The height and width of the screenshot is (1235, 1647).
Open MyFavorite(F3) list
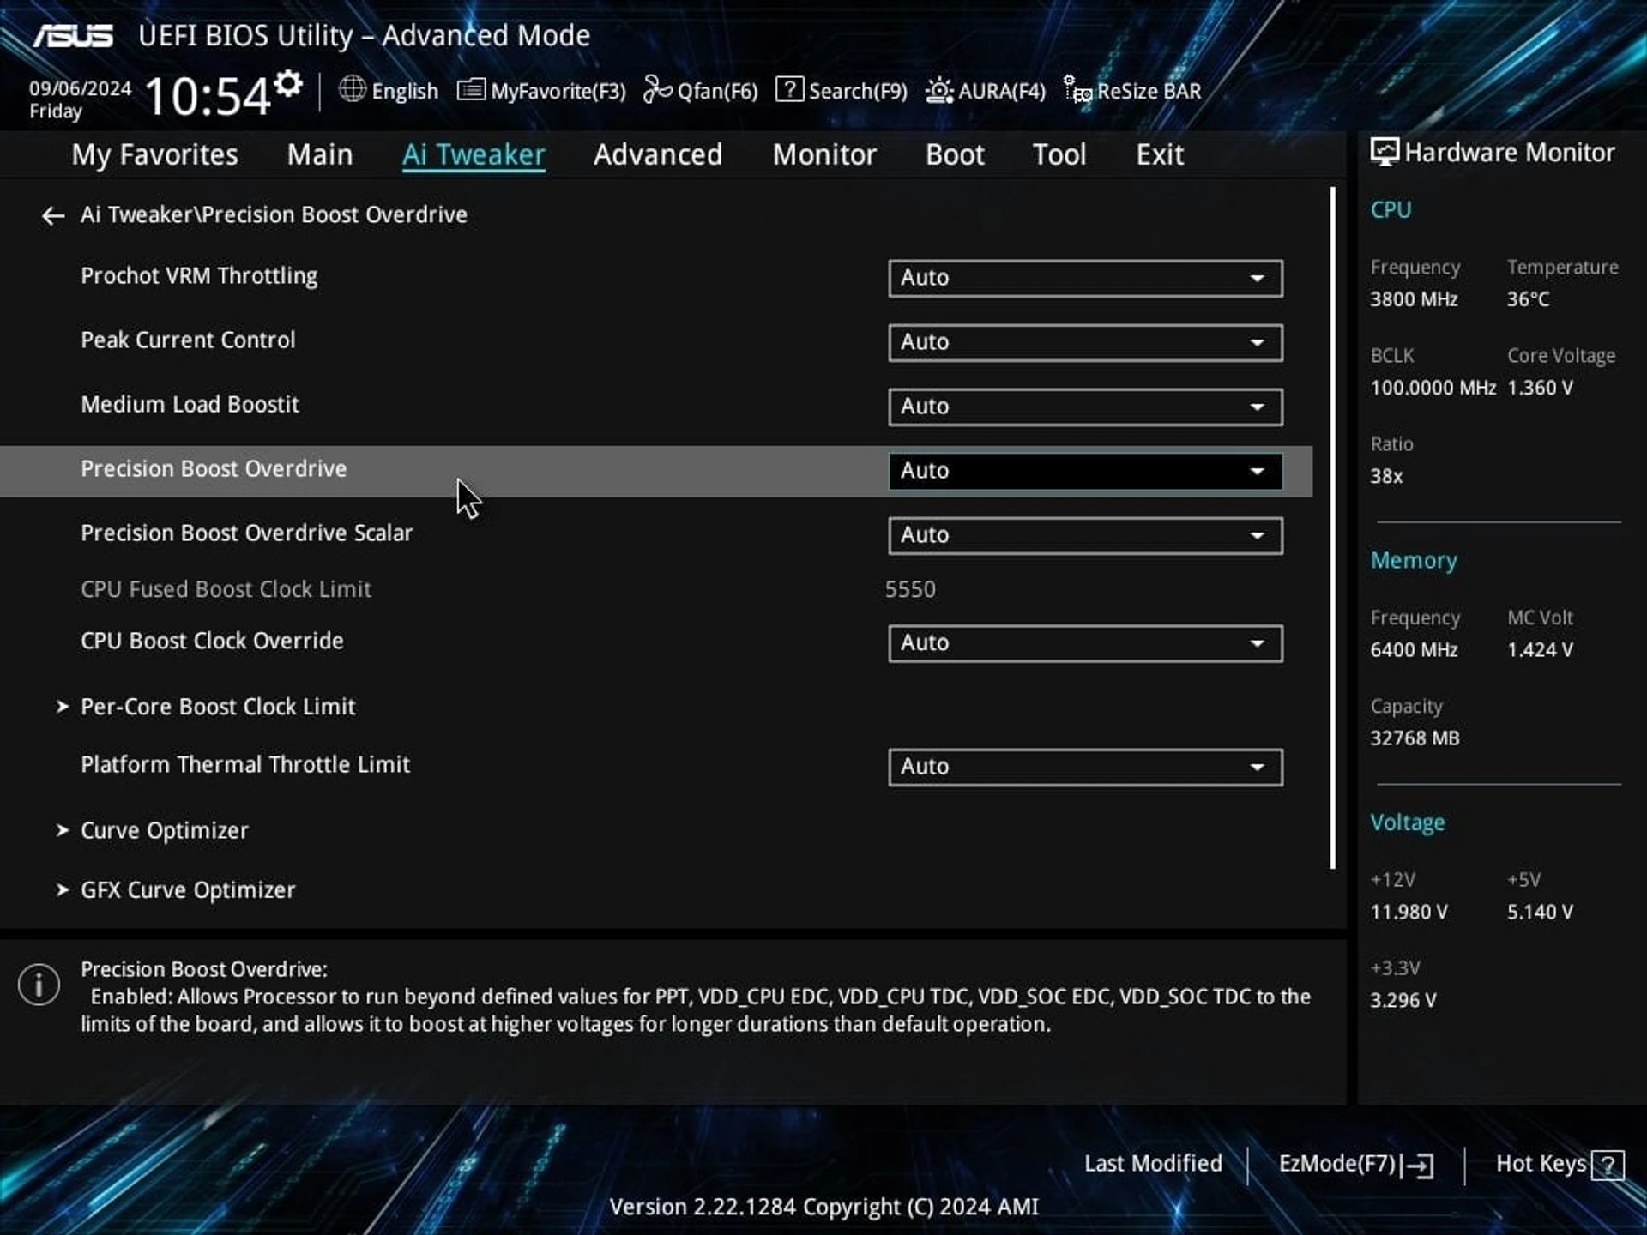coord(541,91)
